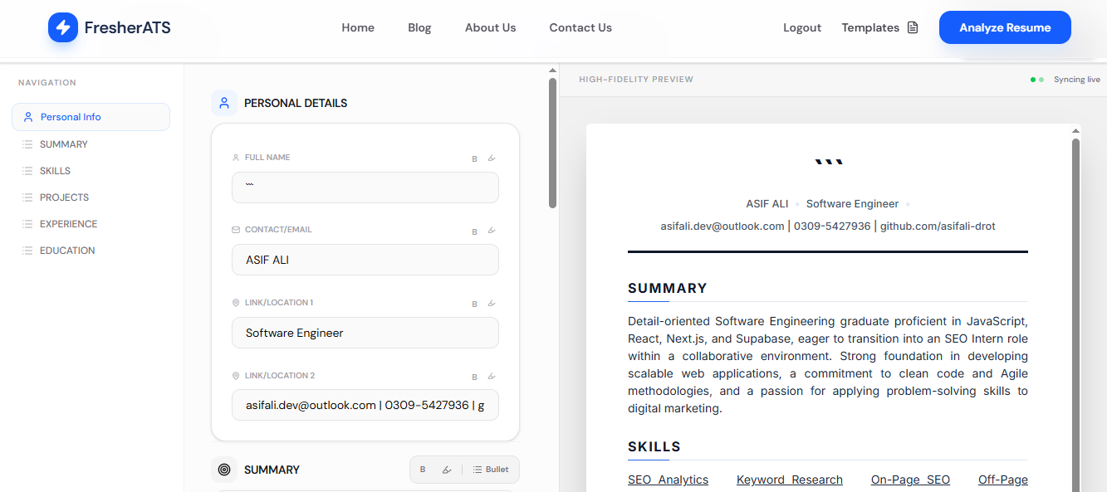Toggle bold for the Link/Location 2 field
Viewport: 1107px width, 492px height.
[475, 377]
